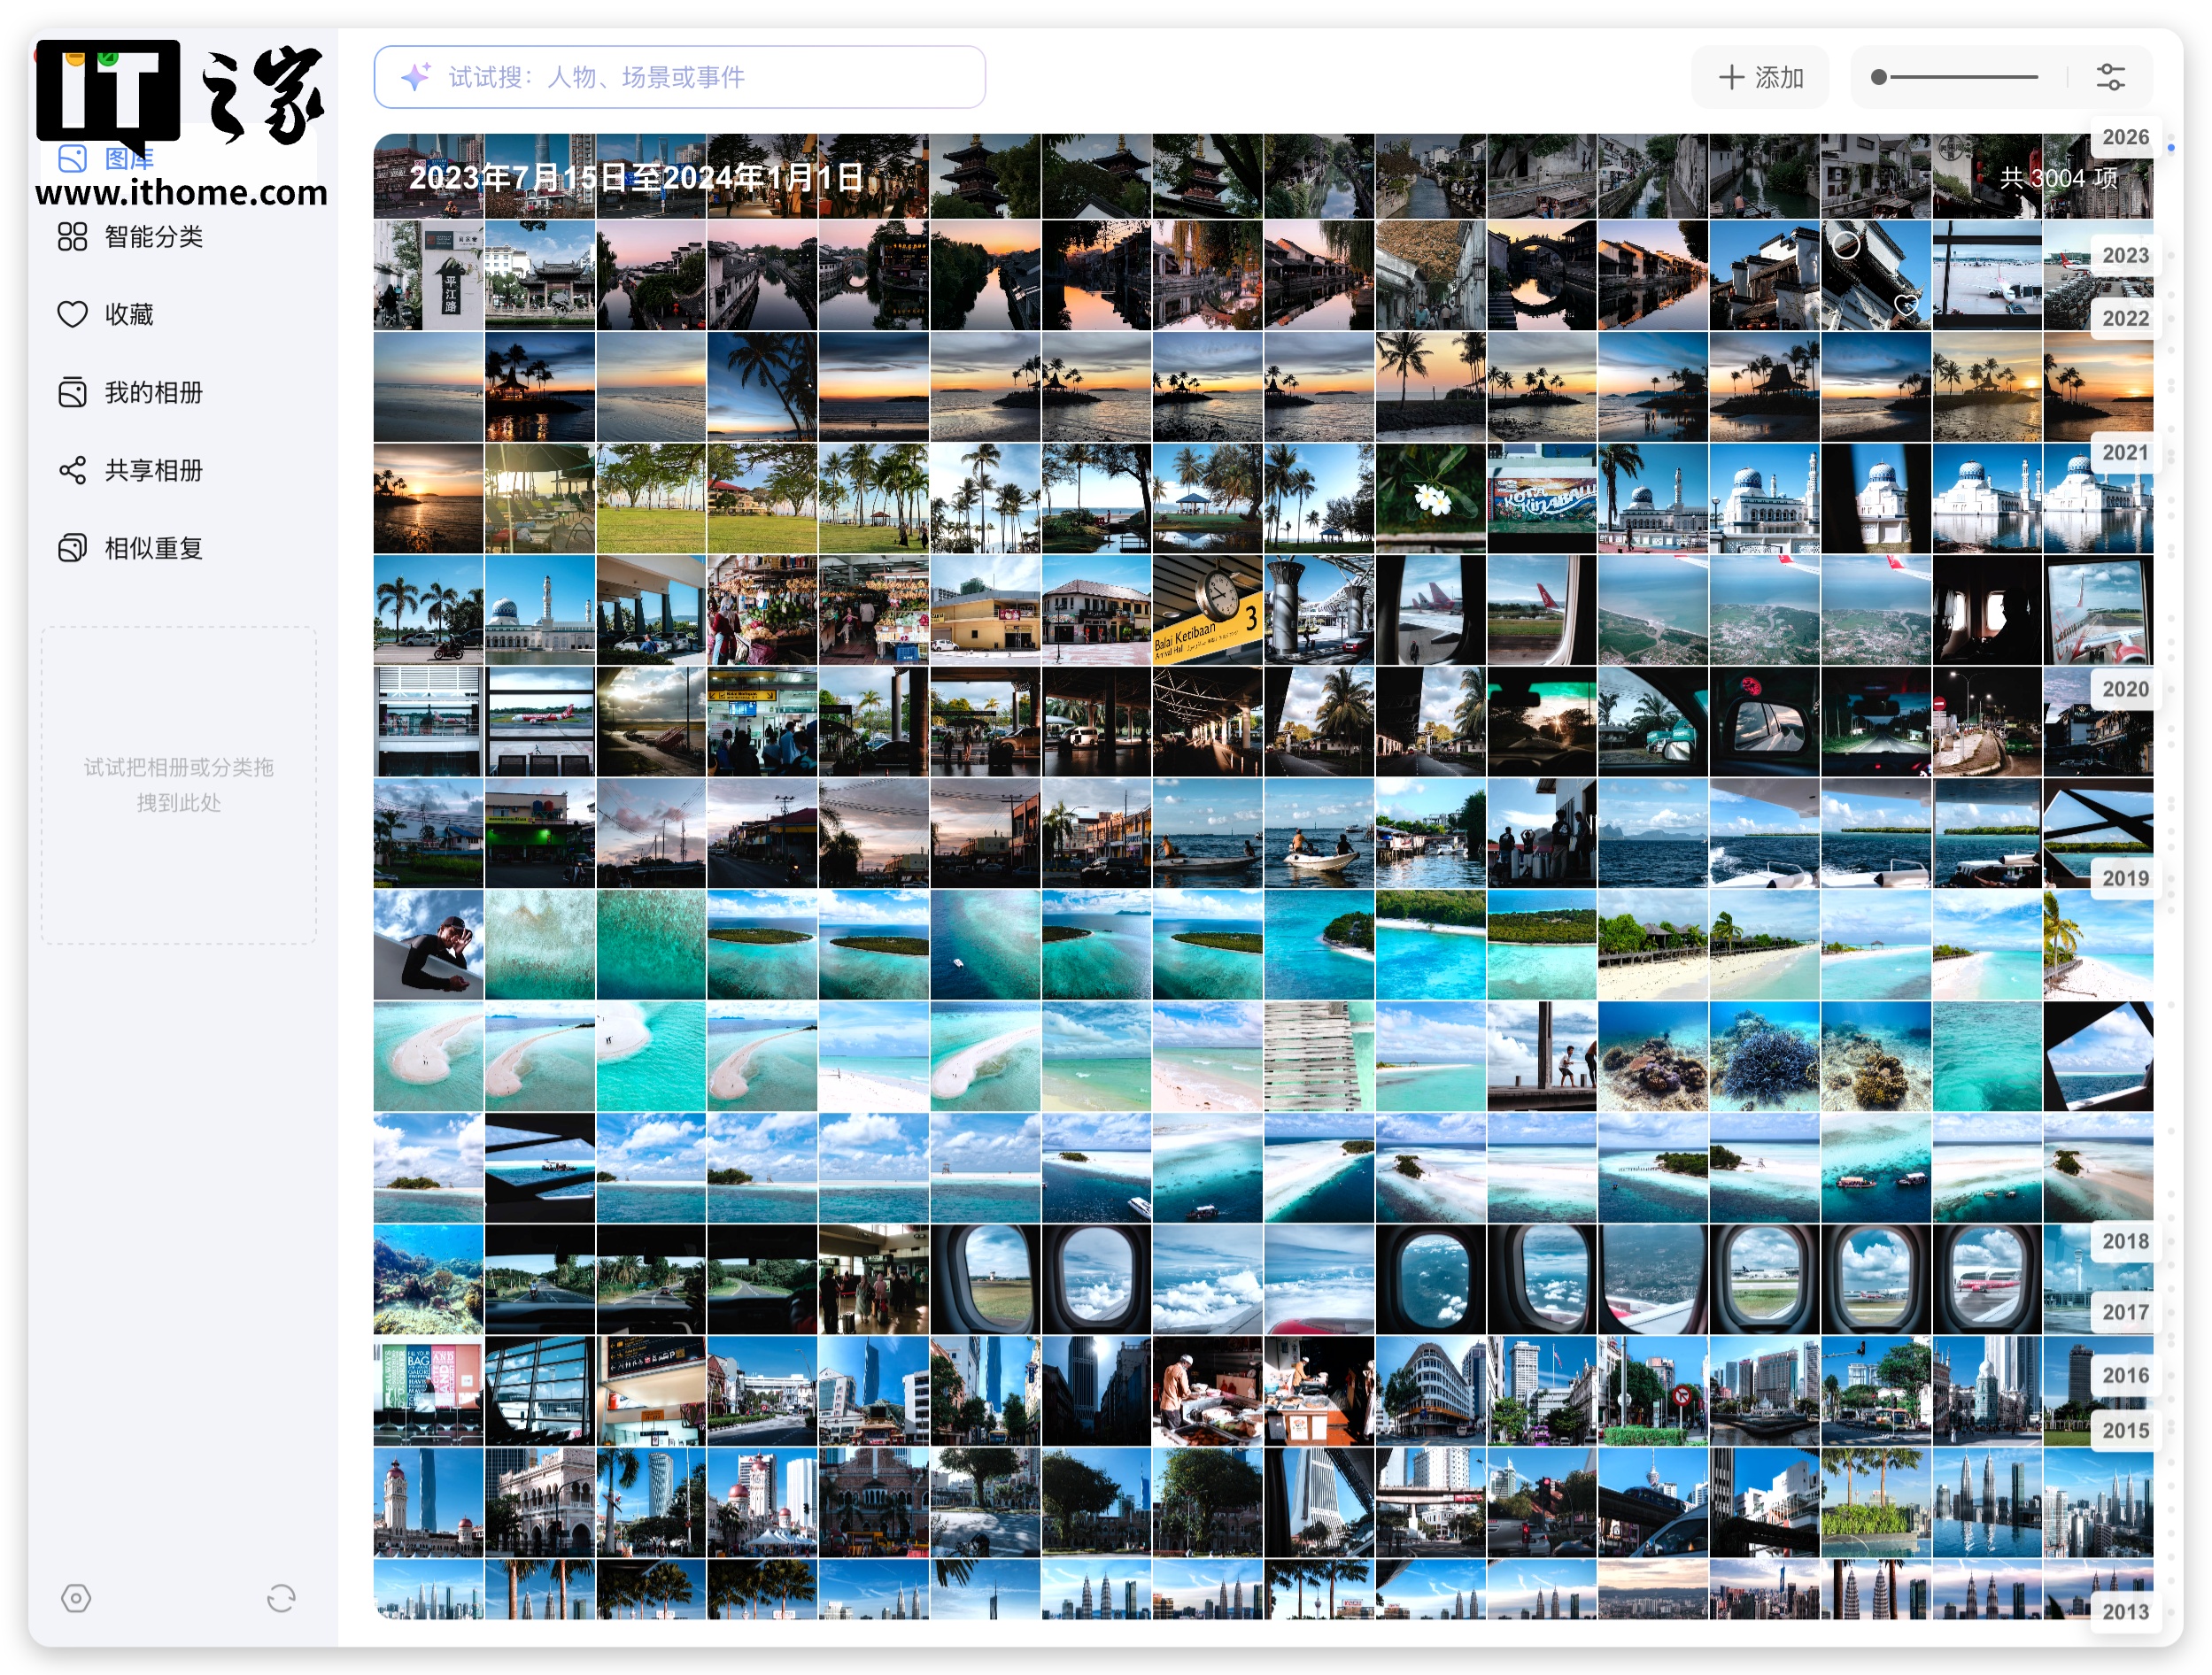Click the search field 试试搜：人物、场景或事件
Image resolution: width=2212 pixels, height=1675 pixels.
tap(680, 77)
